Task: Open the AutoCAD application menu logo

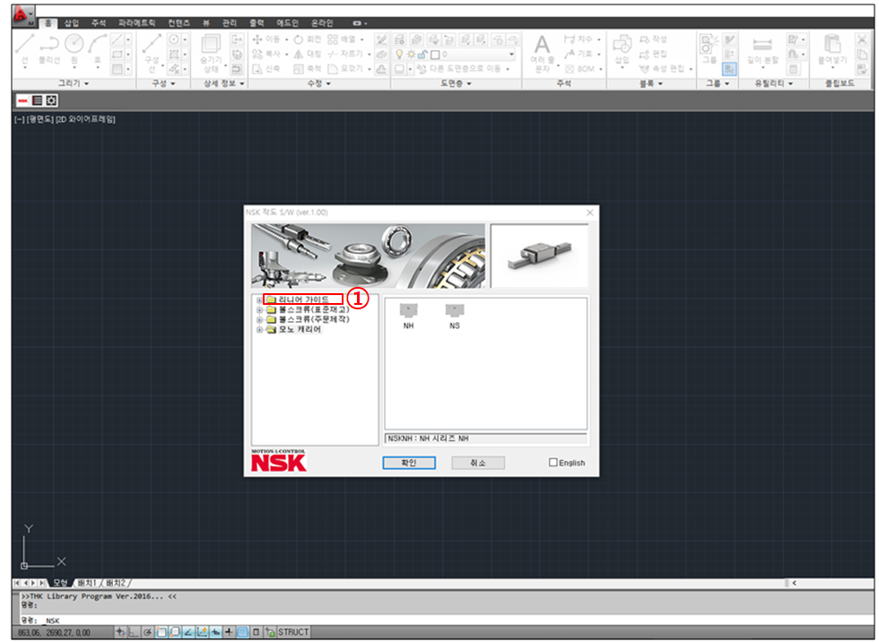Action: [x=22, y=15]
